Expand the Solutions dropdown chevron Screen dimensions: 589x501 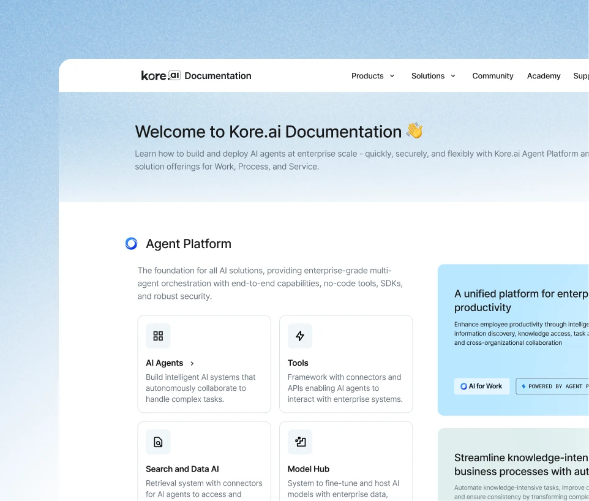[x=453, y=76]
